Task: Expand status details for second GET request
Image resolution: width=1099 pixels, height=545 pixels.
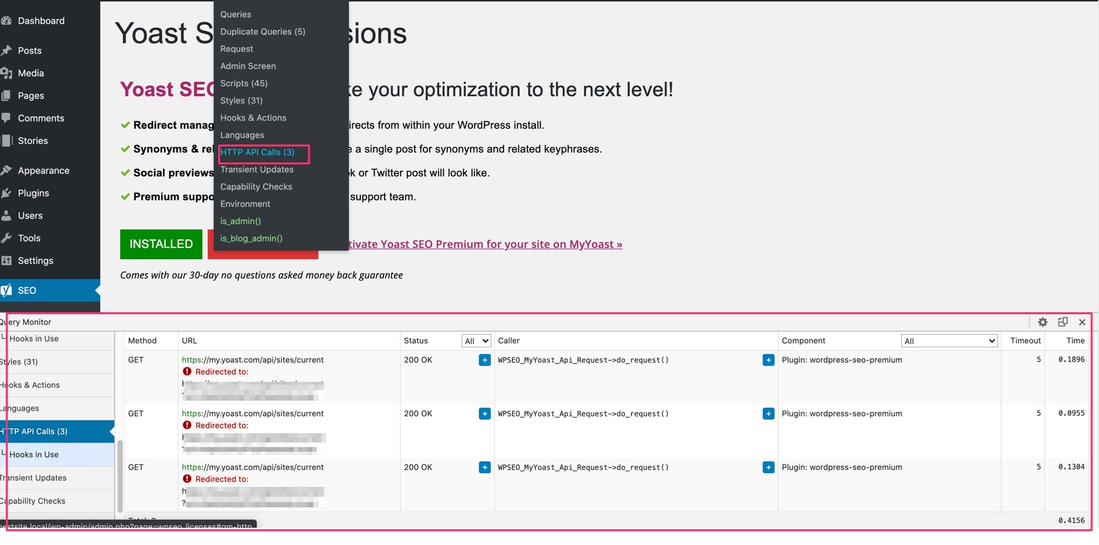Action: (485, 414)
